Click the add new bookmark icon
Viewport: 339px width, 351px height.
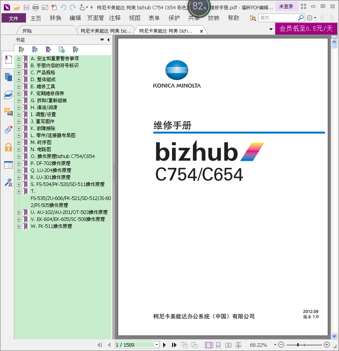[34, 49]
